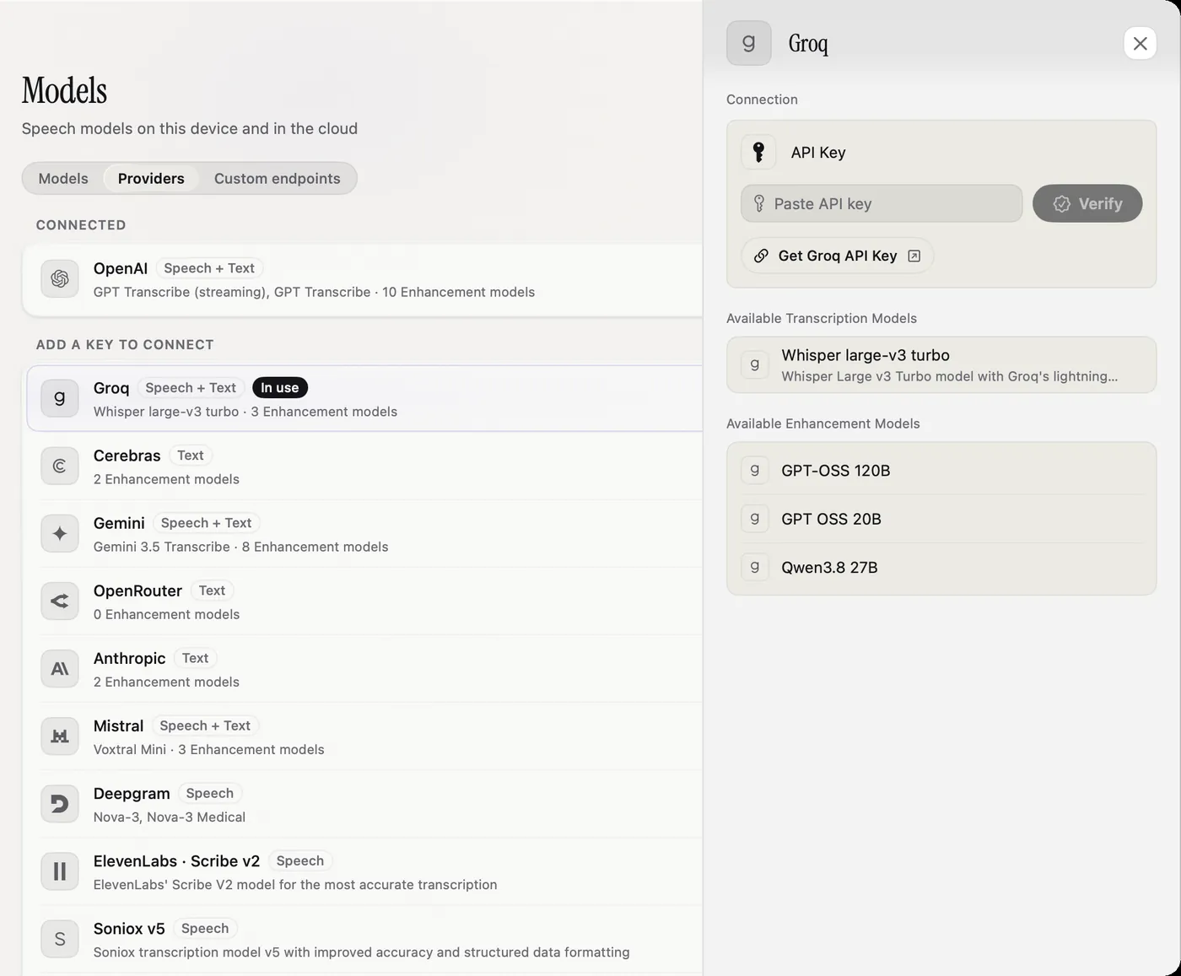This screenshot has height=976, width=1181.
Task: Click the Gemini sparkle icon
Action: click(59, 533)
